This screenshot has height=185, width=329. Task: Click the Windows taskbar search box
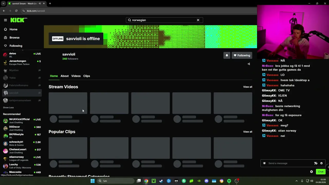[115, 181]
